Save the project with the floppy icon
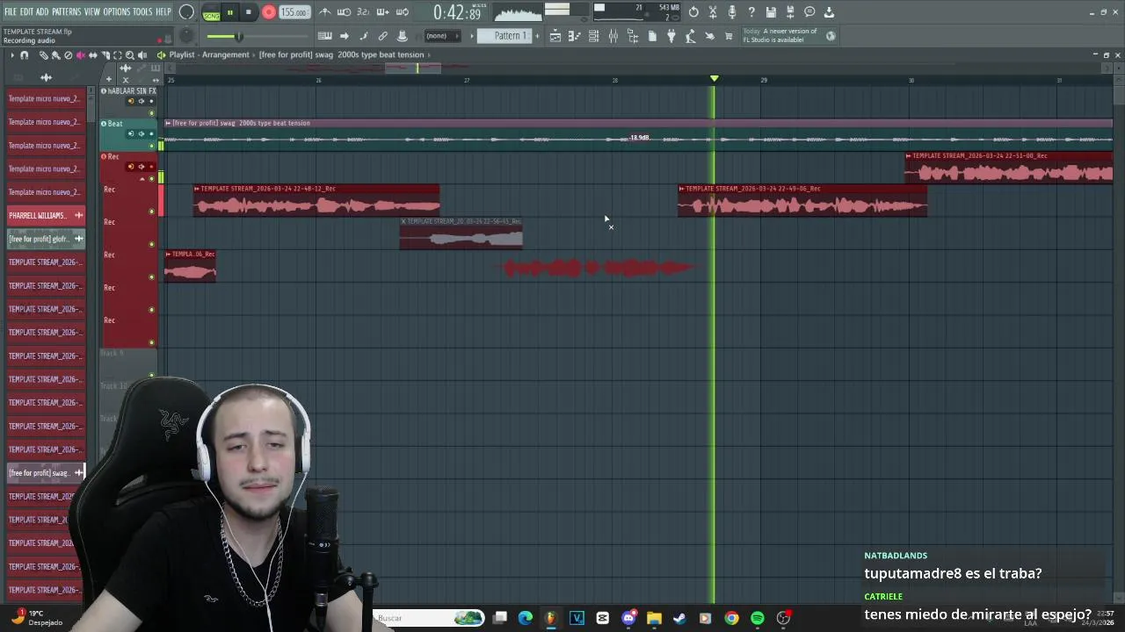The image size is (1125, 632). [771, 12]
